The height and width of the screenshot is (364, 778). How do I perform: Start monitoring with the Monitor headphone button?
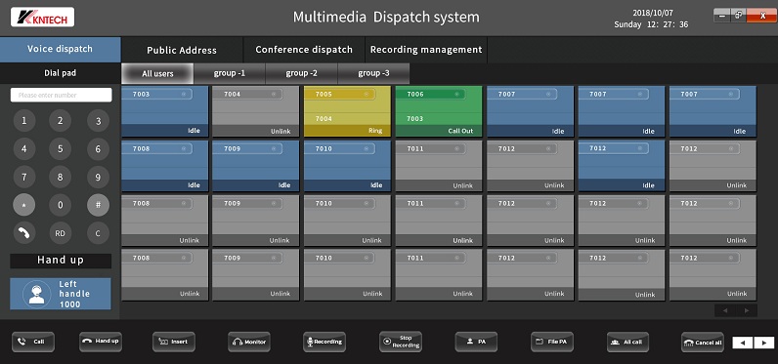click(x=249, y=342)
